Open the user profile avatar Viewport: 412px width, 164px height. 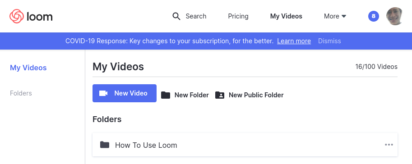[x=395, y=16]
